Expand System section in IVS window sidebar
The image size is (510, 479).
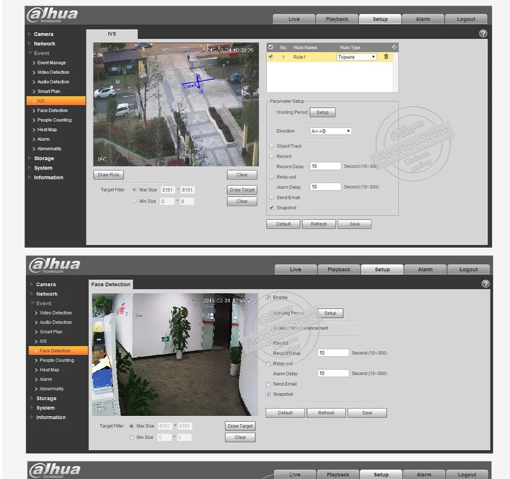click(x=43, y=168)
